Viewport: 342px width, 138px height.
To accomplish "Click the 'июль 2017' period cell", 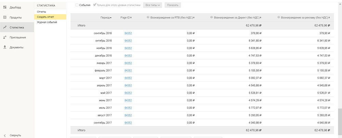I will 105,108.
